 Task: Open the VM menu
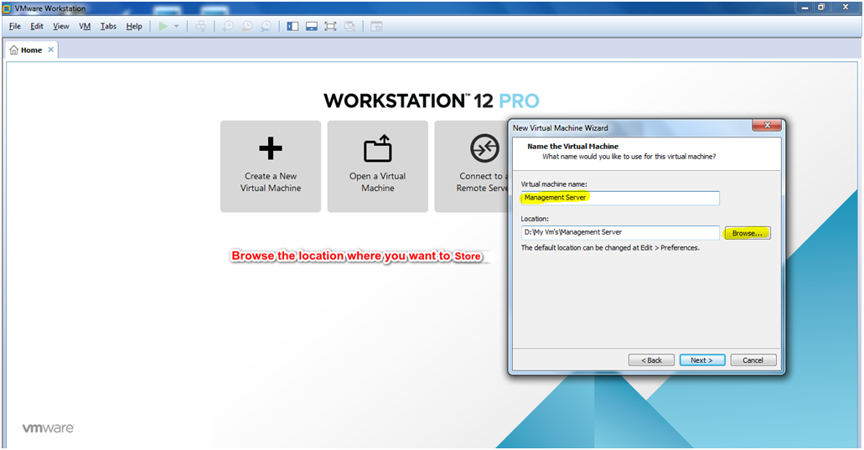85,26
